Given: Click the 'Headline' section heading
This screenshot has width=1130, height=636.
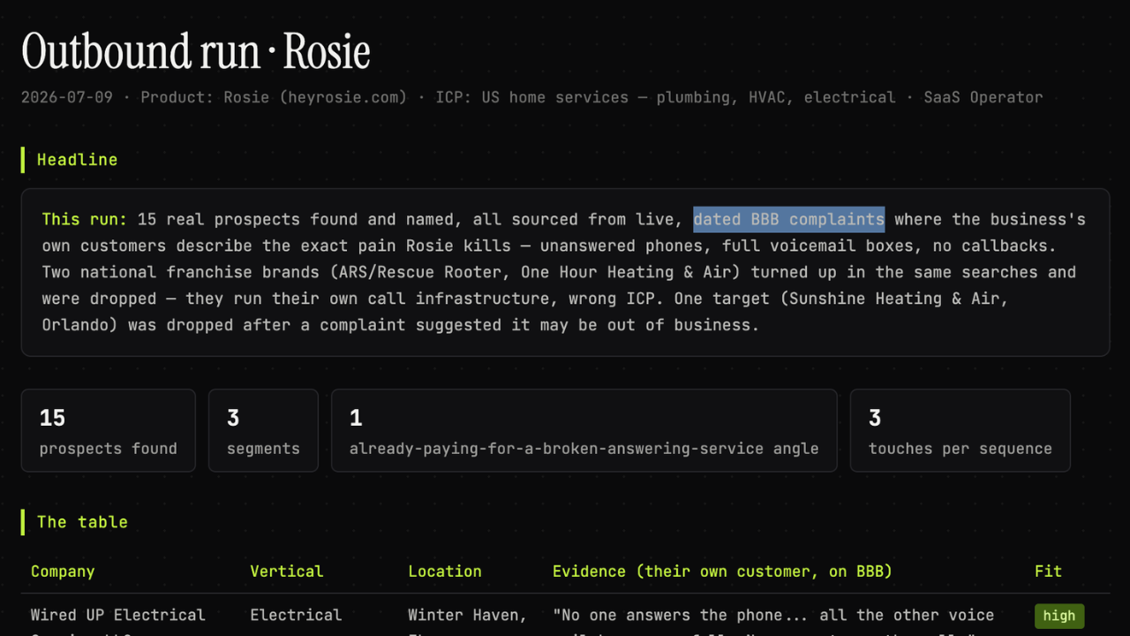Looking at the screenshot, I should (x=77, y=160).
